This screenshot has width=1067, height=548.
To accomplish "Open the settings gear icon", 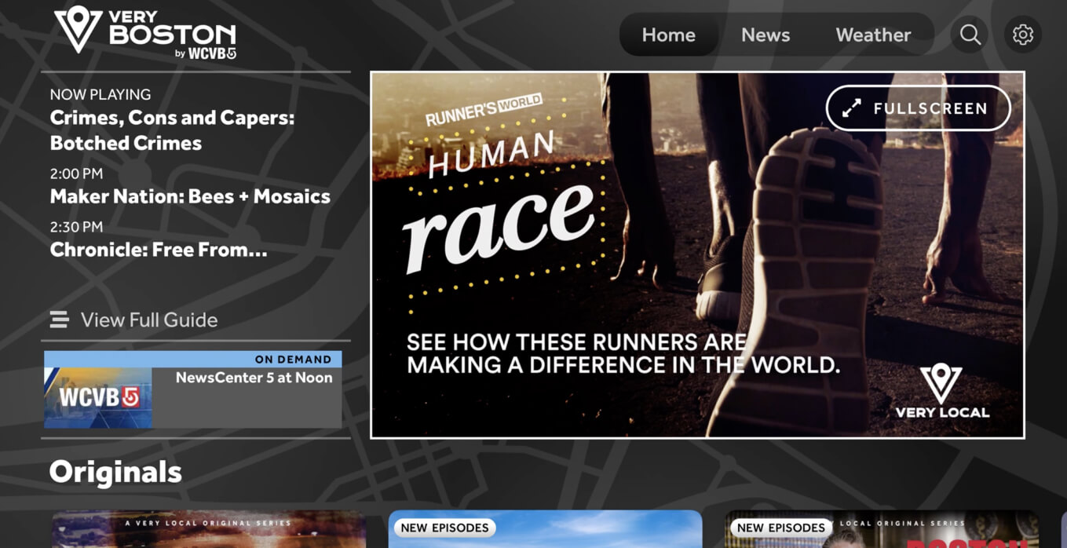I will (1022, 35).
